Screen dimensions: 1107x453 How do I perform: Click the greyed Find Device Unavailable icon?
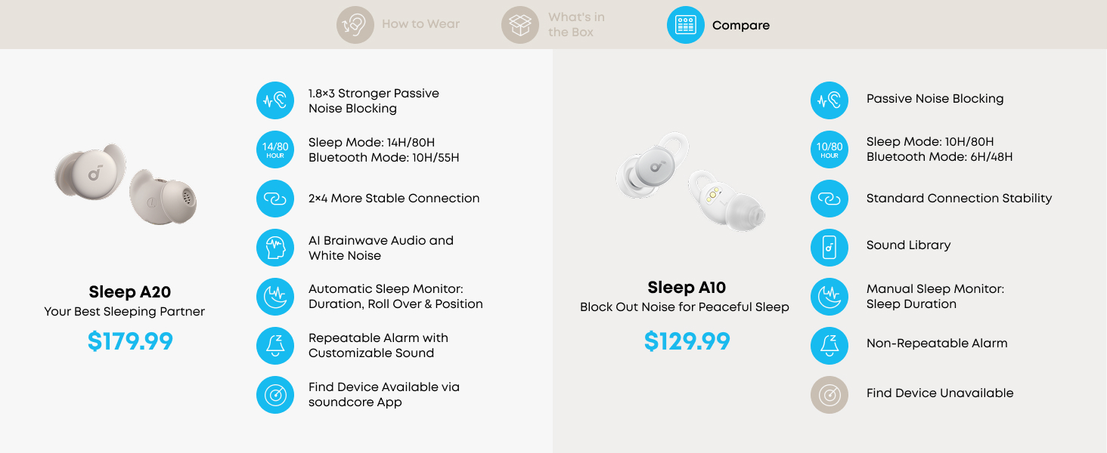829,394
